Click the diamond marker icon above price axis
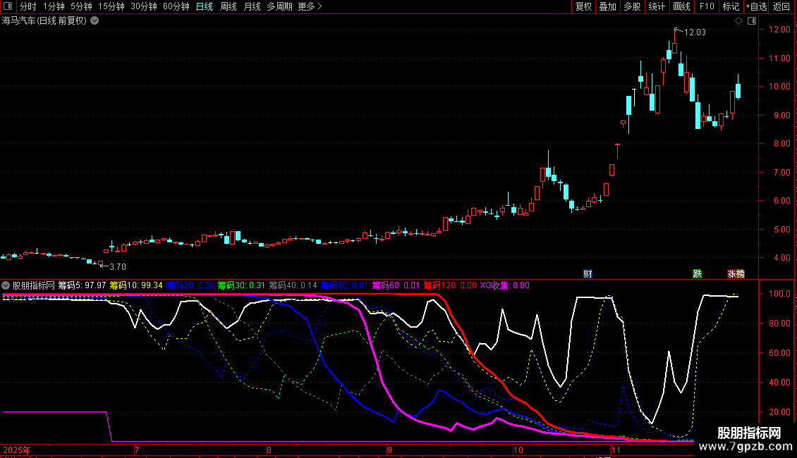 click(738, 21)
